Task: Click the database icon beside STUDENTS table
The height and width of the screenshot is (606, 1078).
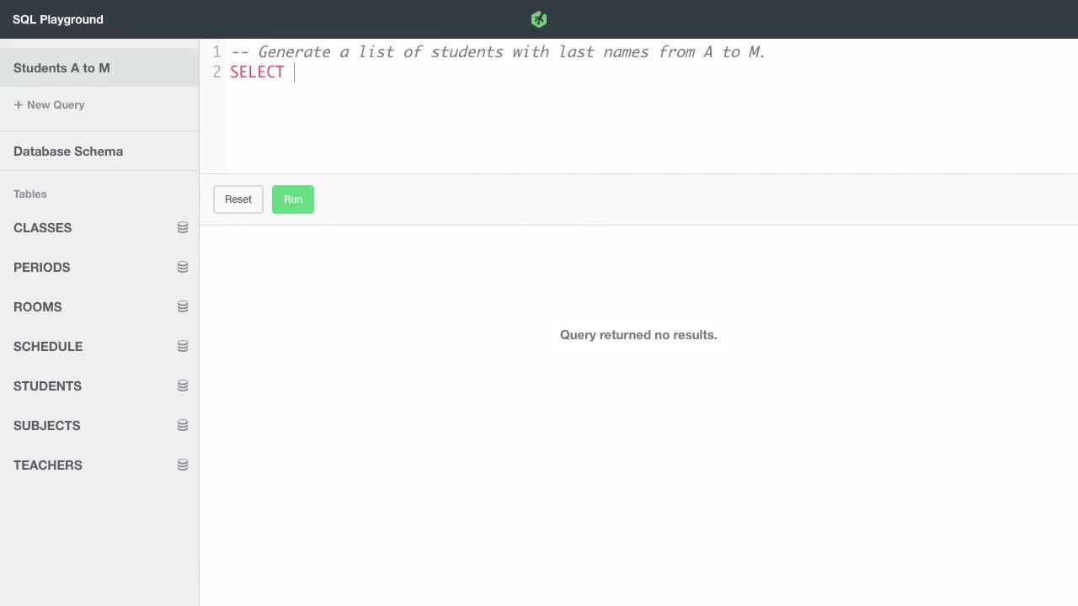Action: [x=183, y=385]
